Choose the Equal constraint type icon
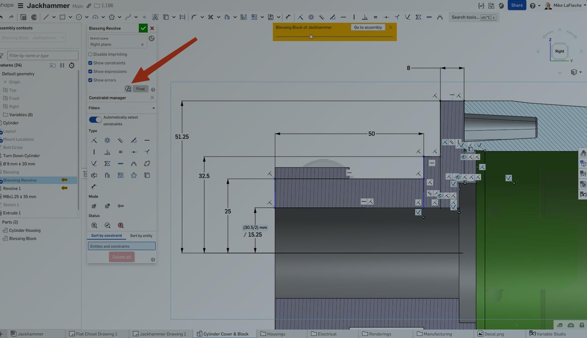This screenshot has width=587, height=338. 120,152
